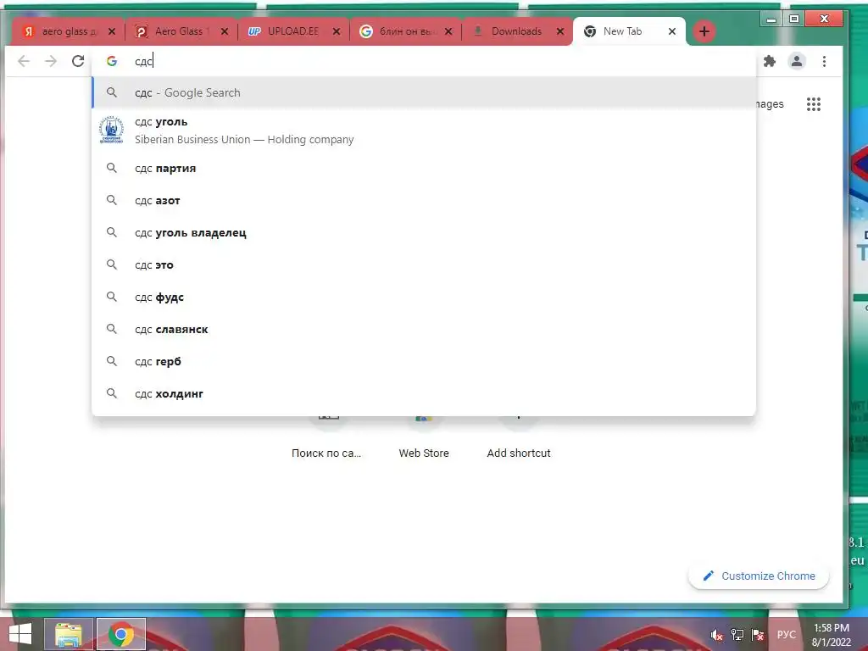Open a new tab with the plus button

click(704, 31)
